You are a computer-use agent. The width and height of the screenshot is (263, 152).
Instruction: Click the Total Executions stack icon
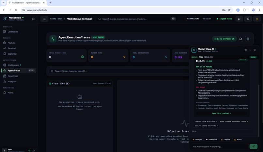pos(82,57)
